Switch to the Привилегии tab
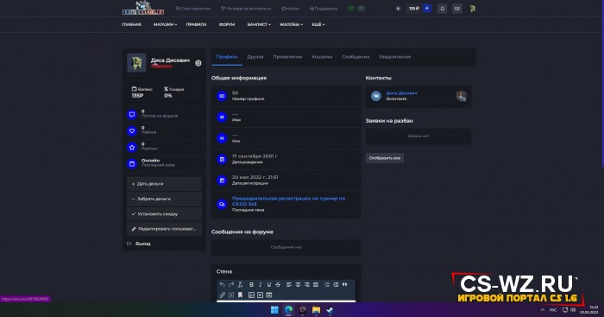The height and width of the screenshot is (317, 604). (x=287, y=57)
